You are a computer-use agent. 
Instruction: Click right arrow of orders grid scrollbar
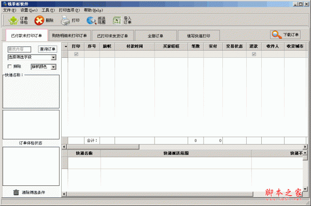tap(305, 147)
